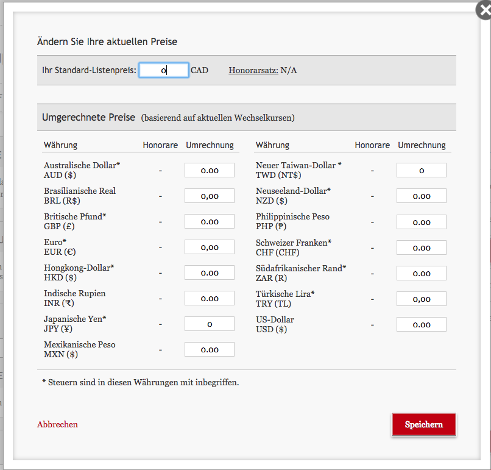Screen dimensions: 491x470
Task: Select the Türkische Lira TRY conversion field
Action: point(421,298)
